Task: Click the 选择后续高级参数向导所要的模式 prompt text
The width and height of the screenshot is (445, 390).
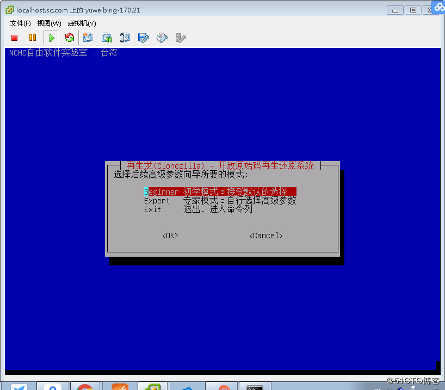Action: click(181, 174)
